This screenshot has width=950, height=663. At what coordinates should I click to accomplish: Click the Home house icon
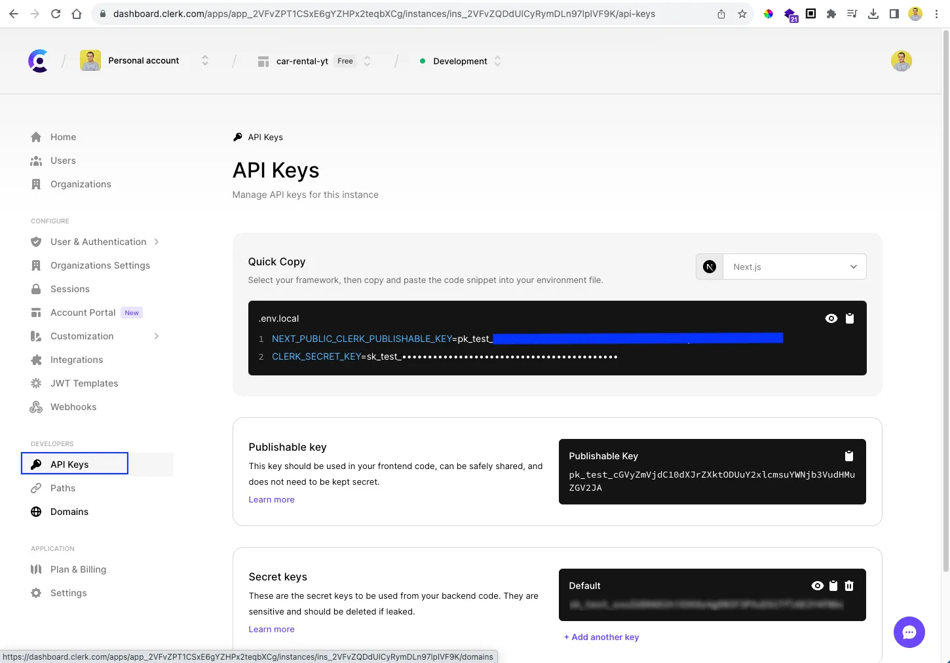click(36, 137)
